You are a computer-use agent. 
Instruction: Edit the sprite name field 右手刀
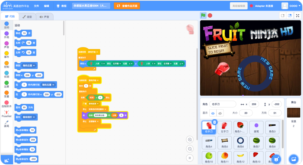click(x=222, y=104)
